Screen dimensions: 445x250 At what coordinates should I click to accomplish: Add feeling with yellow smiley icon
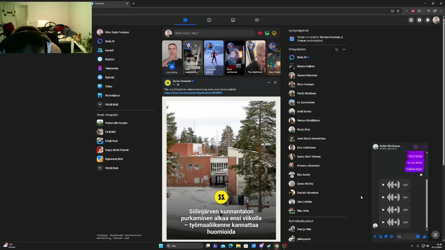274,33
